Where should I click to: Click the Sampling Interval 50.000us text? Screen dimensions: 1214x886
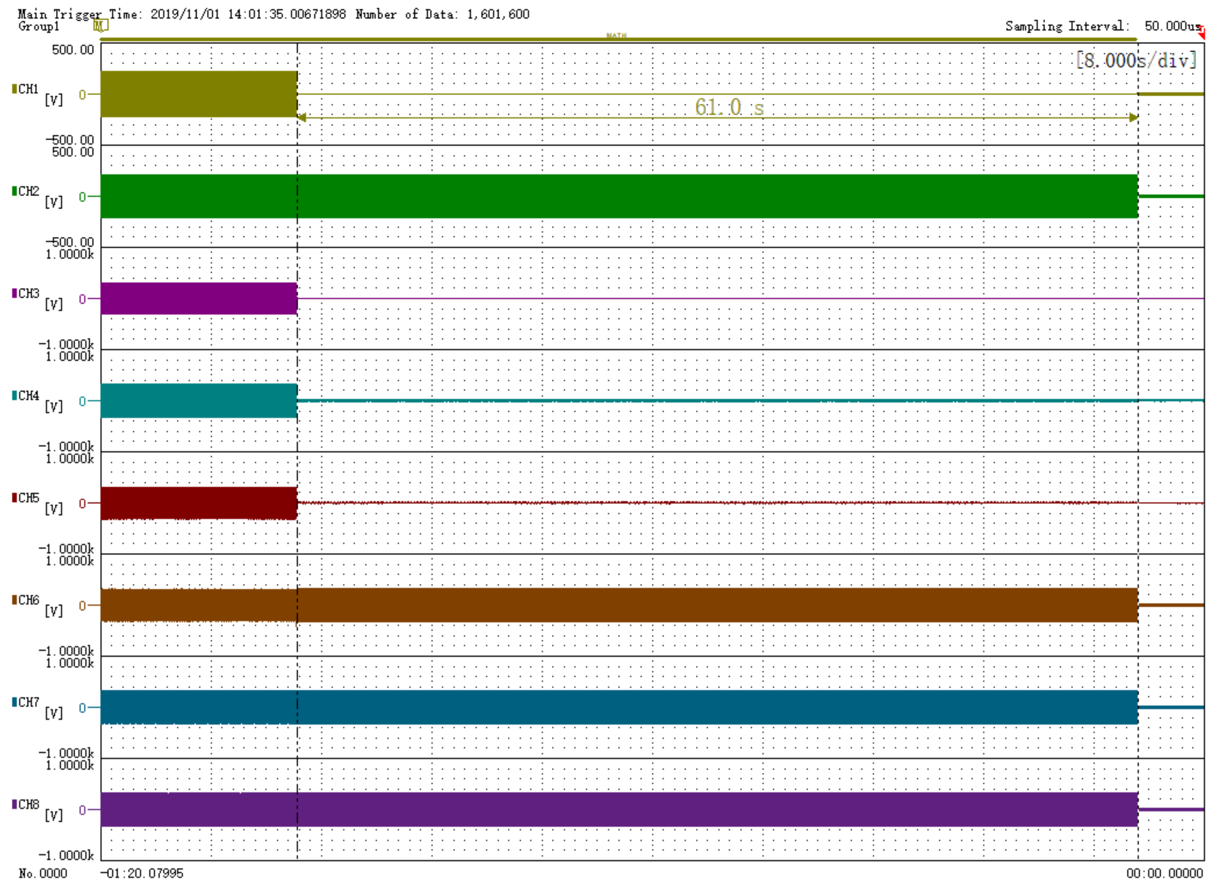pos(1103,26)
